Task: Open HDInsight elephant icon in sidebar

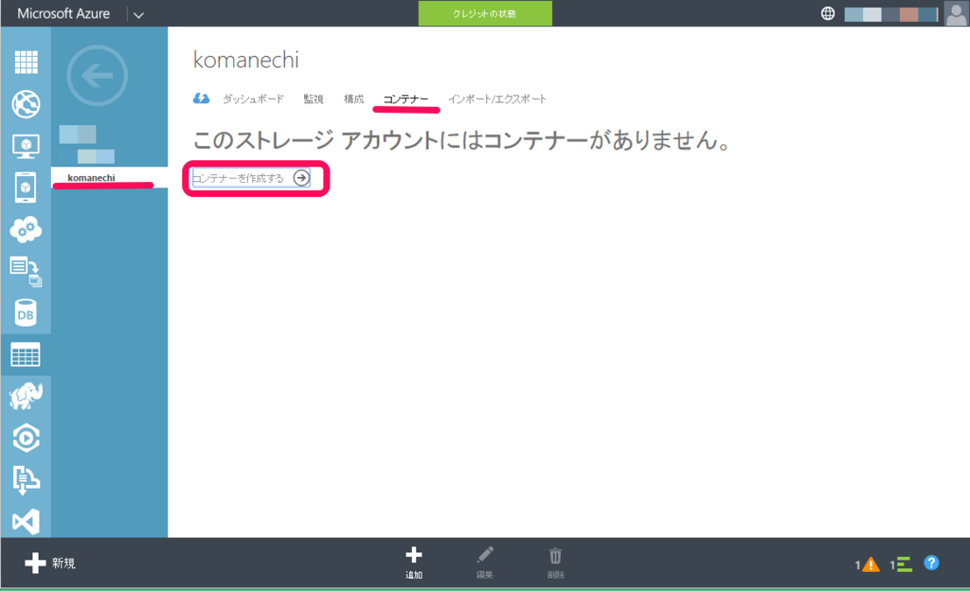Action: click(x=26, y=396)
